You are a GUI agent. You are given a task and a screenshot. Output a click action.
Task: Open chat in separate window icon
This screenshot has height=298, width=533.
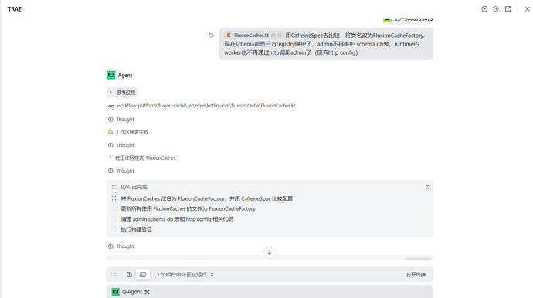508,9
